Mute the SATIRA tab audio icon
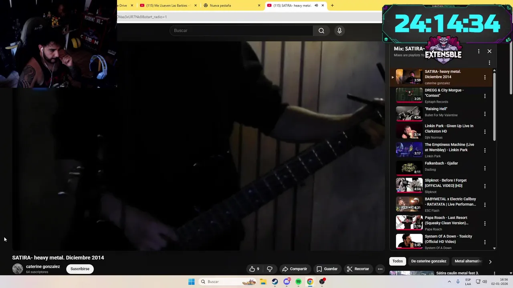Viewport: 513px width, 288px height. coord(316,6)
